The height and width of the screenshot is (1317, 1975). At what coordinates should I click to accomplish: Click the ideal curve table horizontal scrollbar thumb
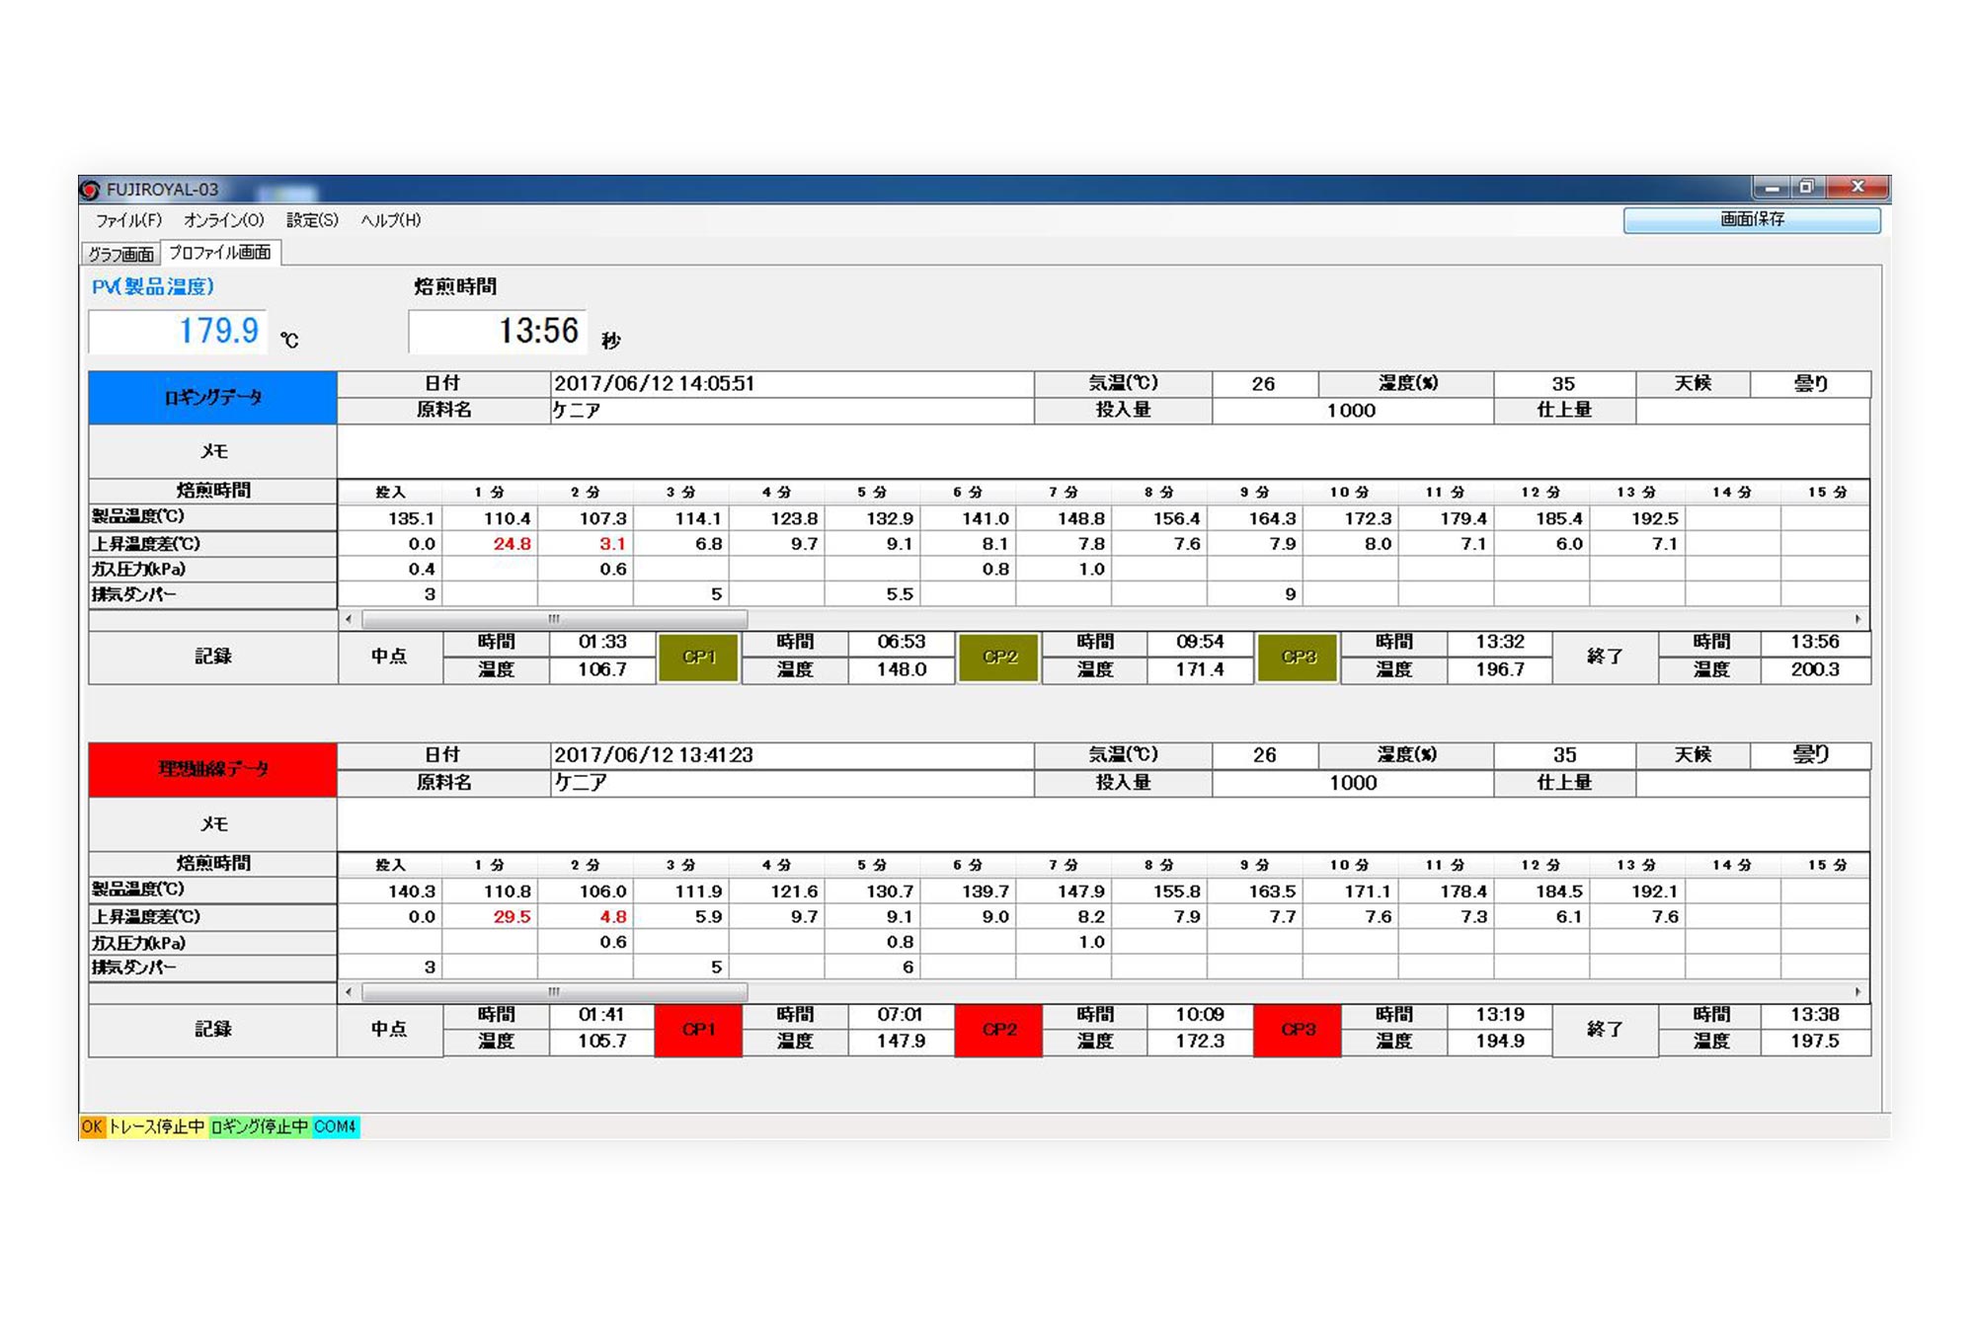(x=554, y=991)
